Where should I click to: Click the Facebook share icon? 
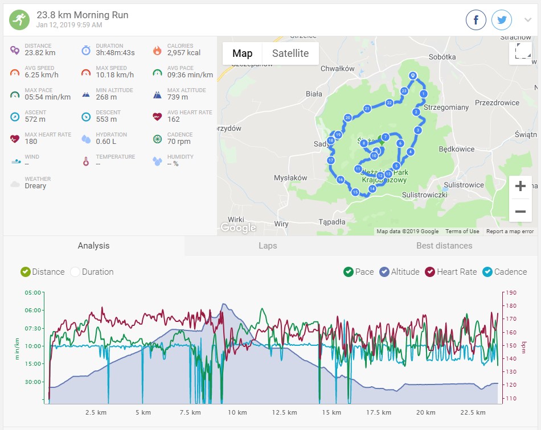(x=476, y=20)
